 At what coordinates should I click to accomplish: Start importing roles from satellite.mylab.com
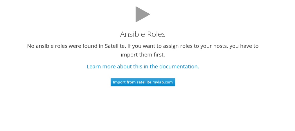(x=143, y=82)
